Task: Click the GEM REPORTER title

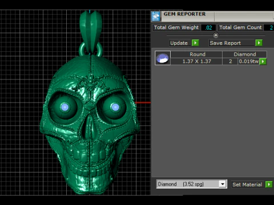Action: (184, 14)
